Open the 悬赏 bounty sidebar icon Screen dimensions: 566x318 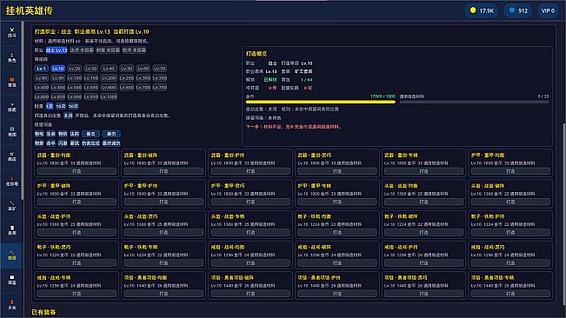[x=11, y=230]
